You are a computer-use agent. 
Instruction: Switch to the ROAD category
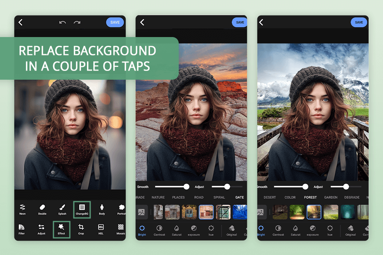(199, 197)
